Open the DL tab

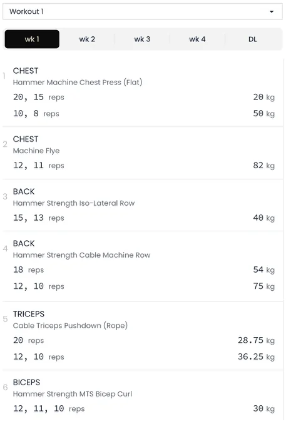pyautogui.click(x=252, y=39)
